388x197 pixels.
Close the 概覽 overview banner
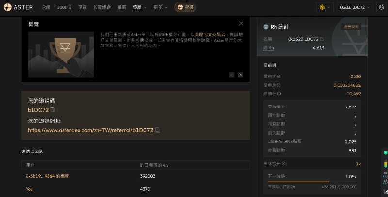(x=241, y=23)
